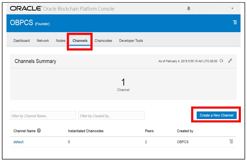Viewport: 247px width, 162px height.
Task: Open the default channel link
Action: tap(19, 142)
